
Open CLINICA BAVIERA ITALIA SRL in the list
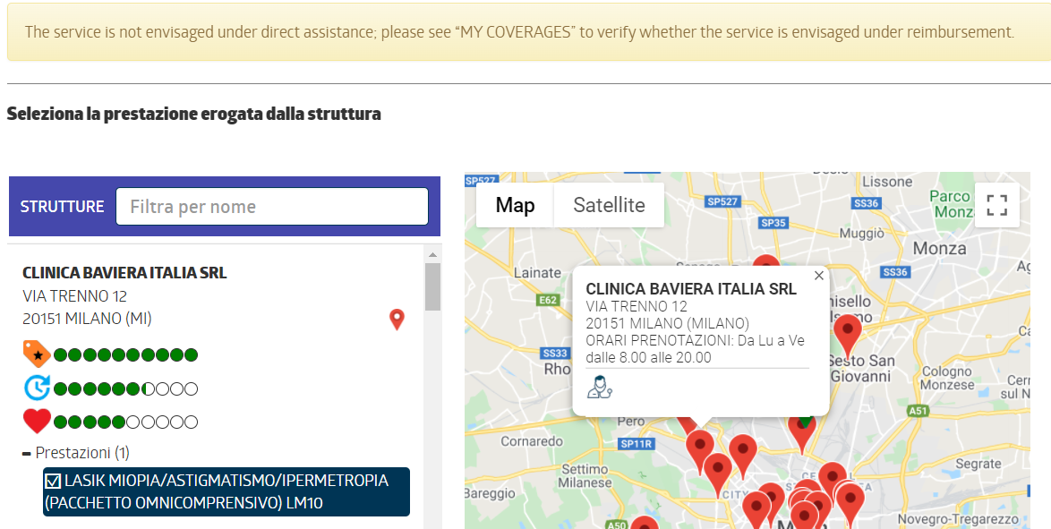click(124, 273)
